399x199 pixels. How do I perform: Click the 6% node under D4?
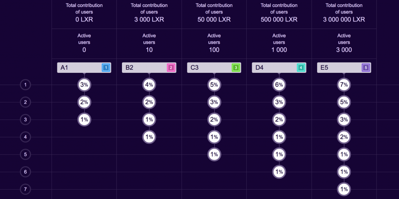279,85
